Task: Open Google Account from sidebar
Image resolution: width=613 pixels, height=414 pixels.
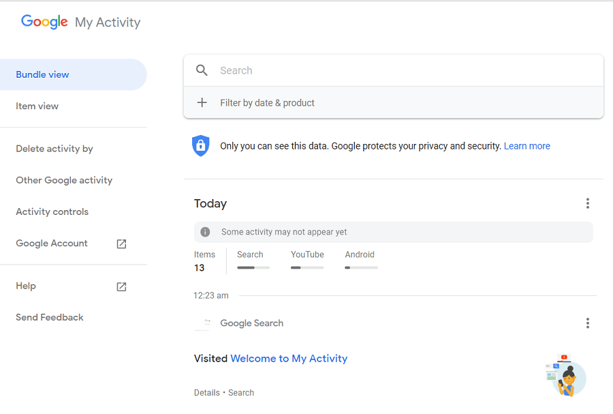Action: (52, 243)
